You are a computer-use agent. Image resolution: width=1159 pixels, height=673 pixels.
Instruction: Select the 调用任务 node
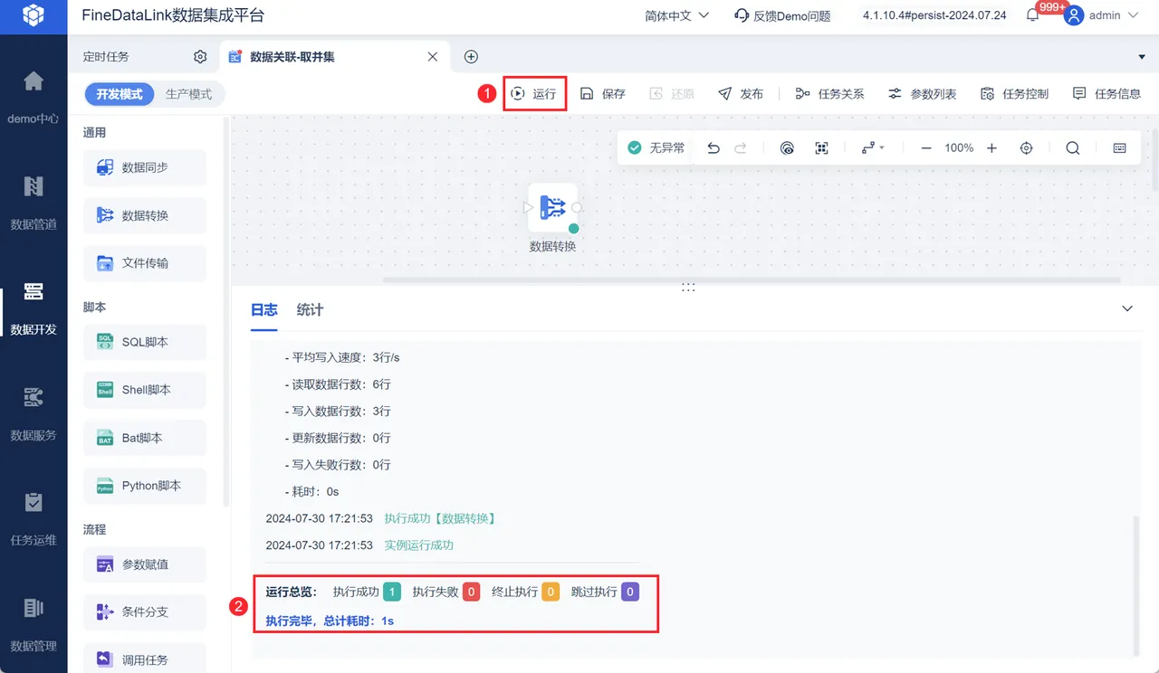pos(145,659)
